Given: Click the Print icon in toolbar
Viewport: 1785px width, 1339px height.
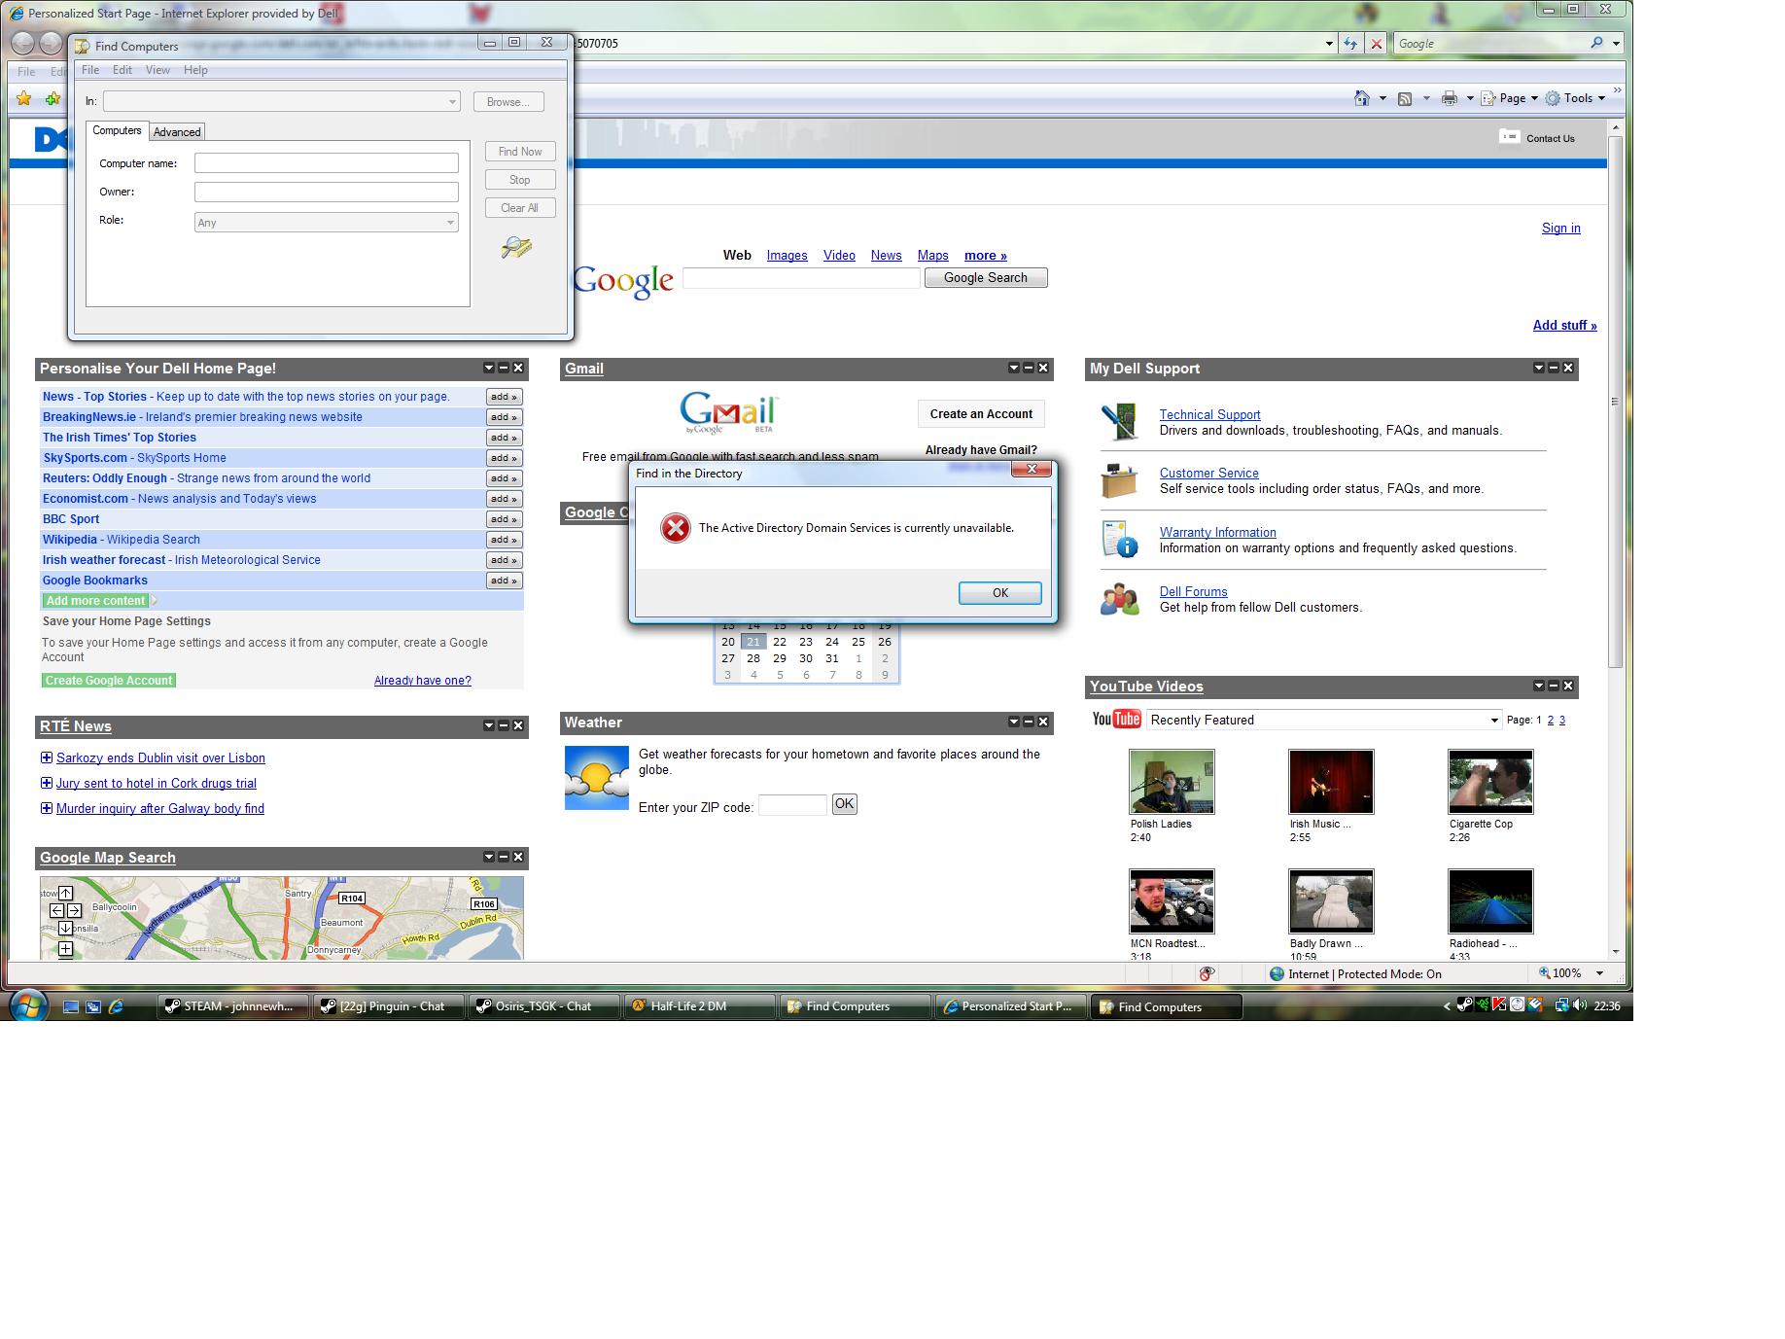Looking at the screenshot, I should pos(1450,98).
